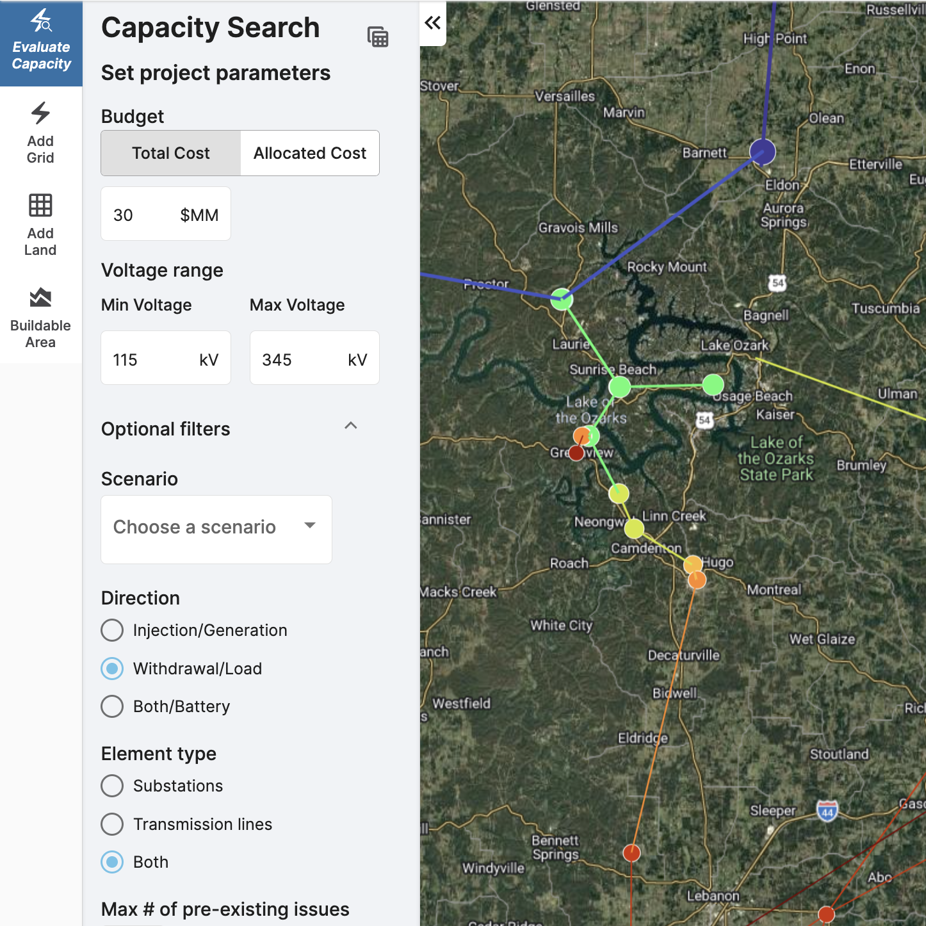Select the lower orange node below Hugo
This screenshot has height=926, width=926.
coord(697,580)
